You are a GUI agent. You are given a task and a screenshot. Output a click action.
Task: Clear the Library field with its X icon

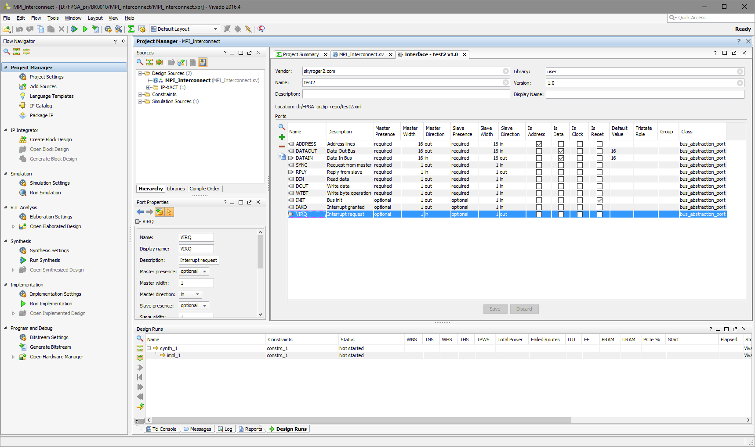click(740, 72)
